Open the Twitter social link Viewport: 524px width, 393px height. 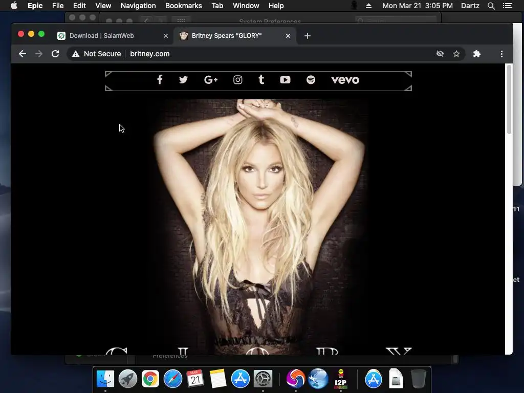click(183, 79)
